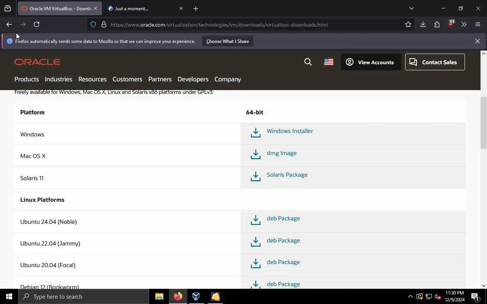This screenshot has height=304, width=487.
Task: Click the scrollbar down arrow
Action: (x=484, y=286)
